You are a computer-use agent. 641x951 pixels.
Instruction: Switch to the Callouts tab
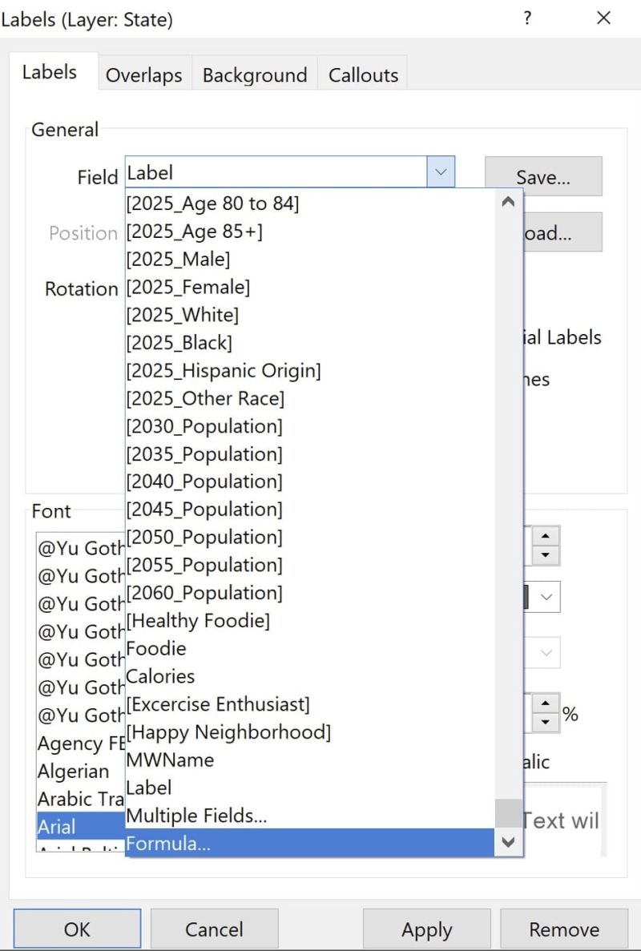pyautogui.click(x=362, y=74)
